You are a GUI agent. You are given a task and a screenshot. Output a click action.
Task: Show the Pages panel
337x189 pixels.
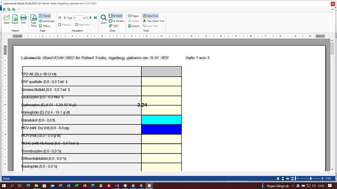click(133, 16)
